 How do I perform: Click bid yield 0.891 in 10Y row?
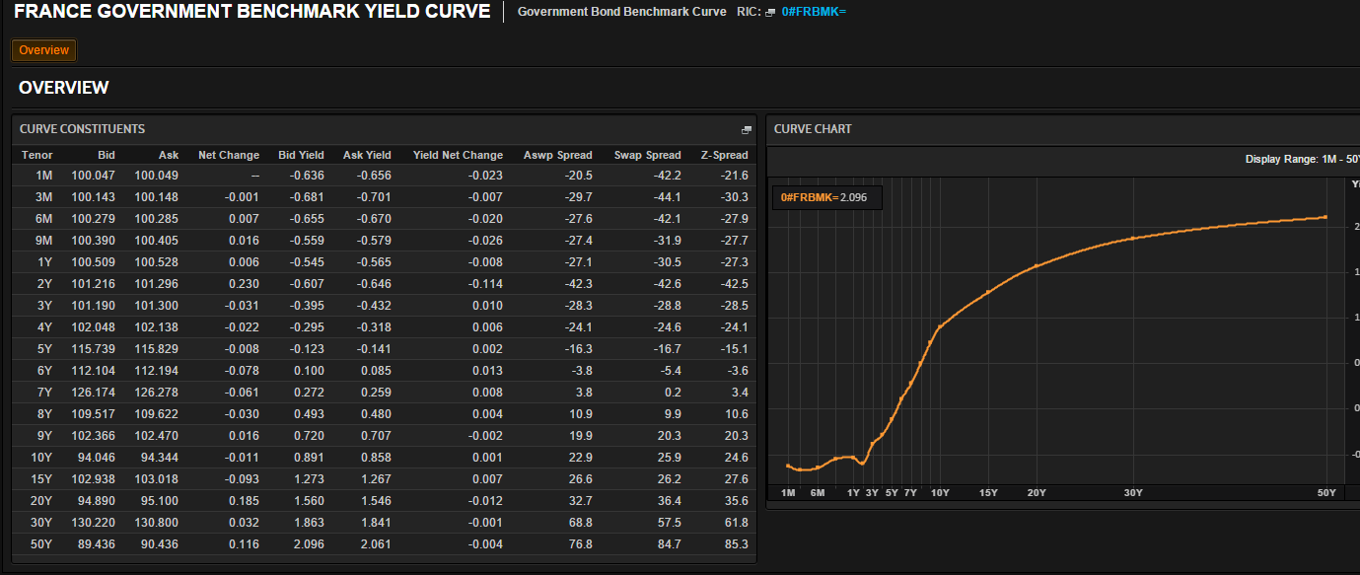point(309,458)
